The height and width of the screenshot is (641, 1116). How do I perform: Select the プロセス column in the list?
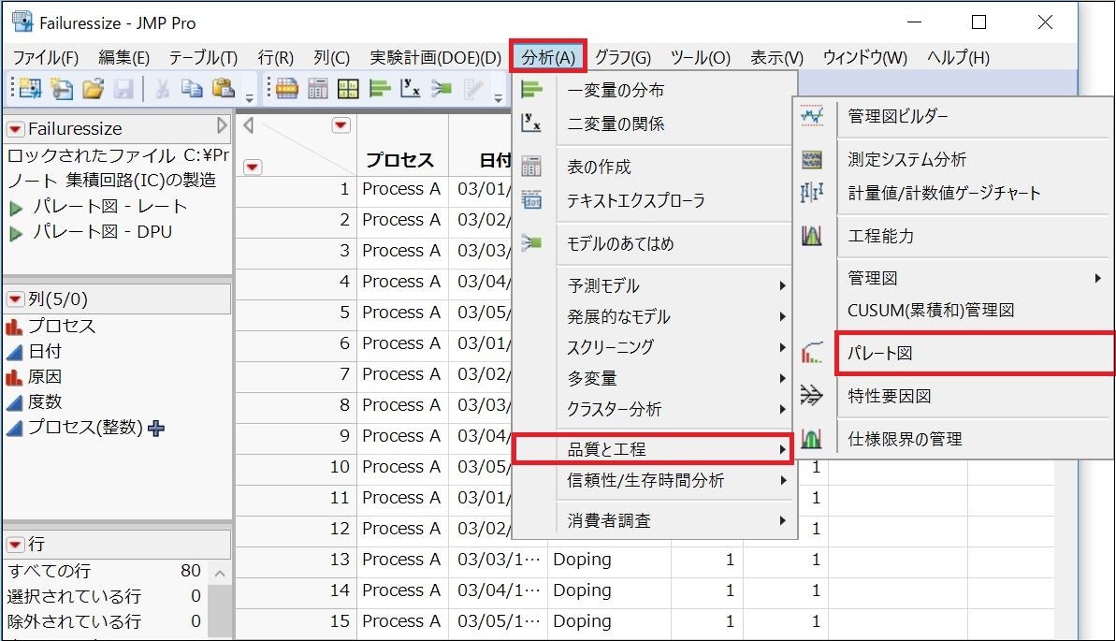61,326
